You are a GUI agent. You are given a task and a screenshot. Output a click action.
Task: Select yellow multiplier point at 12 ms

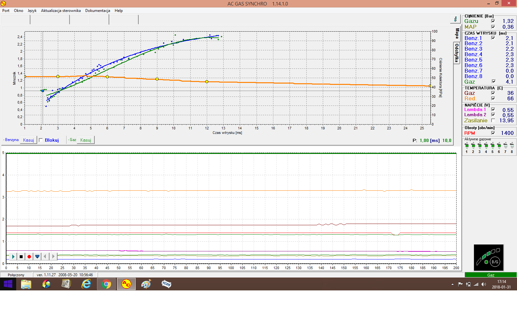(207, 82)
